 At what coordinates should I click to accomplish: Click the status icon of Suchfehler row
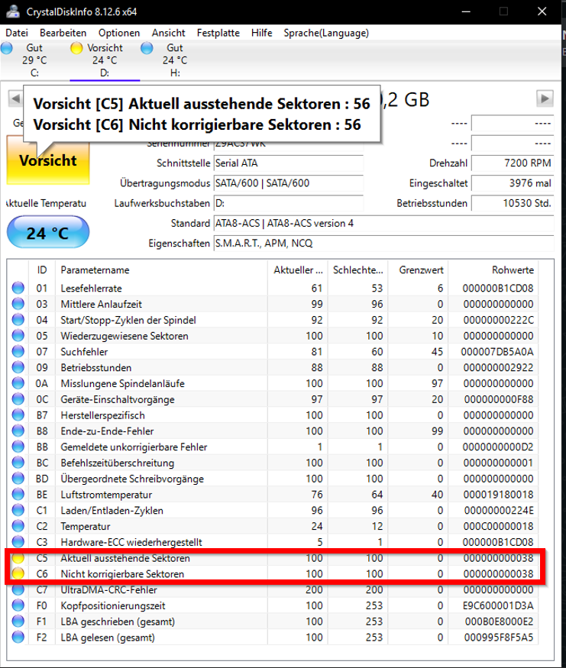[18, 351]
